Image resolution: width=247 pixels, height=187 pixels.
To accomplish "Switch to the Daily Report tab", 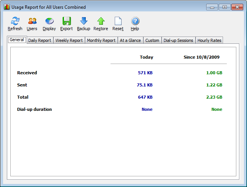I will pos(40,40).
